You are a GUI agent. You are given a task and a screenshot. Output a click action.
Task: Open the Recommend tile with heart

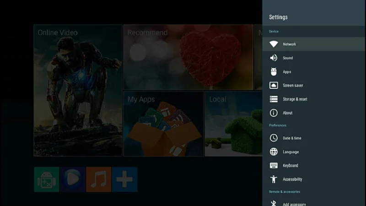(188, 57)
